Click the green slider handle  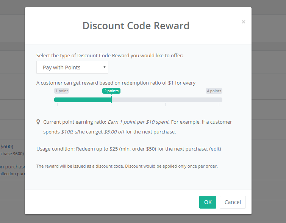111,100
